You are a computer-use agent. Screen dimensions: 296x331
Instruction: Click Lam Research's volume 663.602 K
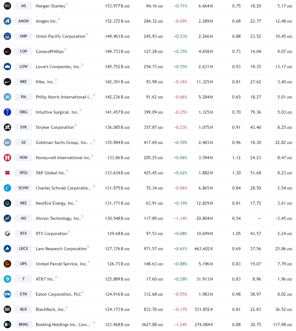point(204,249)
